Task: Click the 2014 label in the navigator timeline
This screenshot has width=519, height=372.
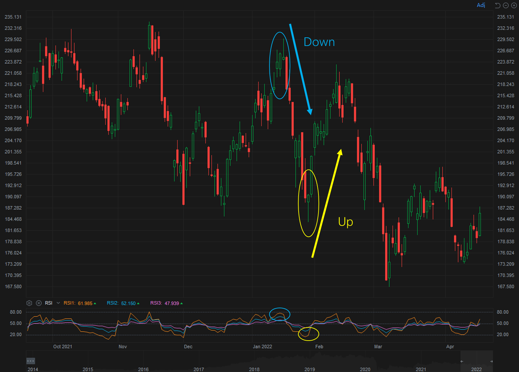Action: (32, 369)
